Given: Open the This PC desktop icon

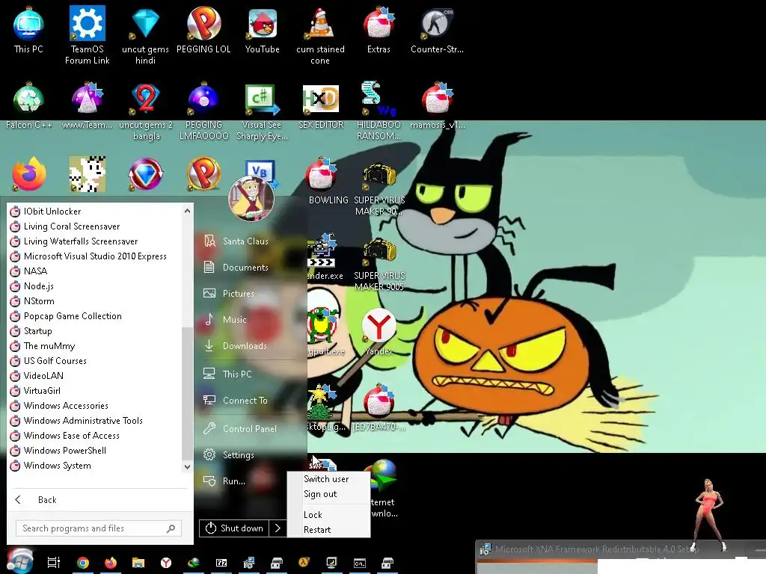Looking at the screenshot, I should click(28, 30).
